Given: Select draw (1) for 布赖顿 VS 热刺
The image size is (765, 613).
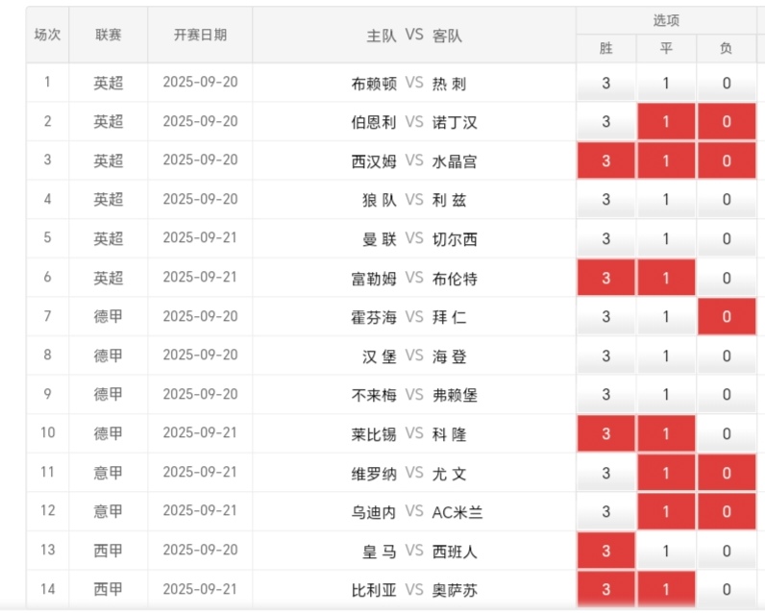Looking at the screenshot, I should (x=666, y=83).
